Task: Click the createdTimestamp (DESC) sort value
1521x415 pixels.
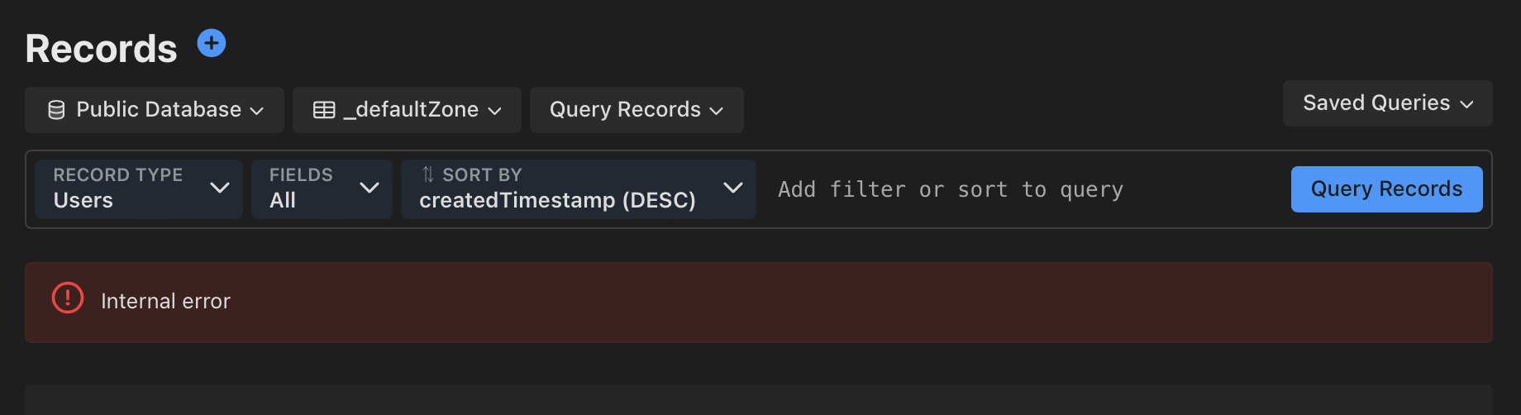Action: 557,201
